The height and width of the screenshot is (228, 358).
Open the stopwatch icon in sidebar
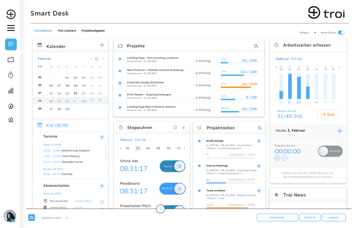click(11, 75)
